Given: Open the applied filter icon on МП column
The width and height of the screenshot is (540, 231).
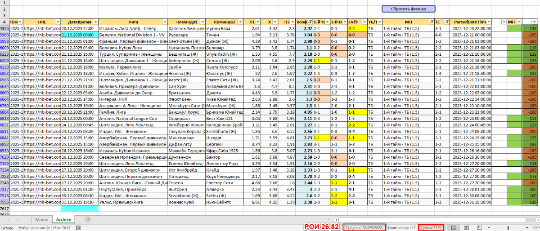Looking at the screenshot, I should [x=432, y=22].
